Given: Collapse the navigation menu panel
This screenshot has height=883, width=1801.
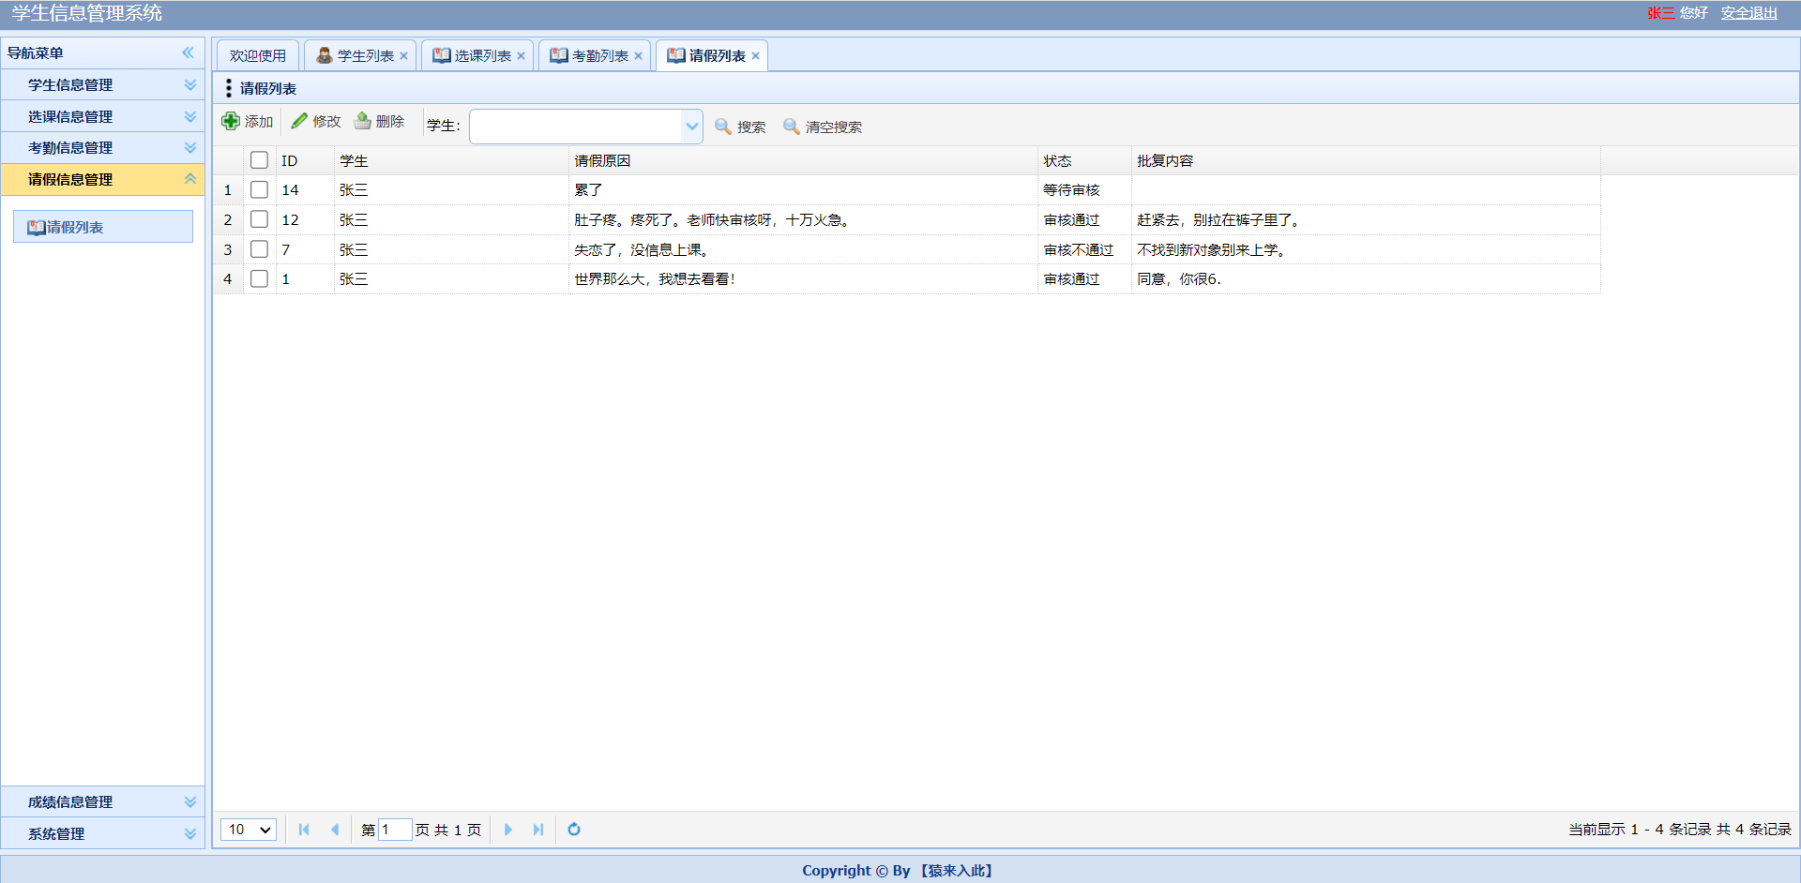Looking at the screenshot, I should coord(189,52).
